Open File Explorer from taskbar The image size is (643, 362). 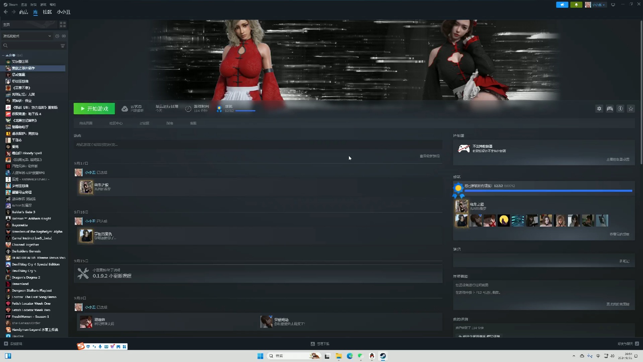click(x=339, y=356)
